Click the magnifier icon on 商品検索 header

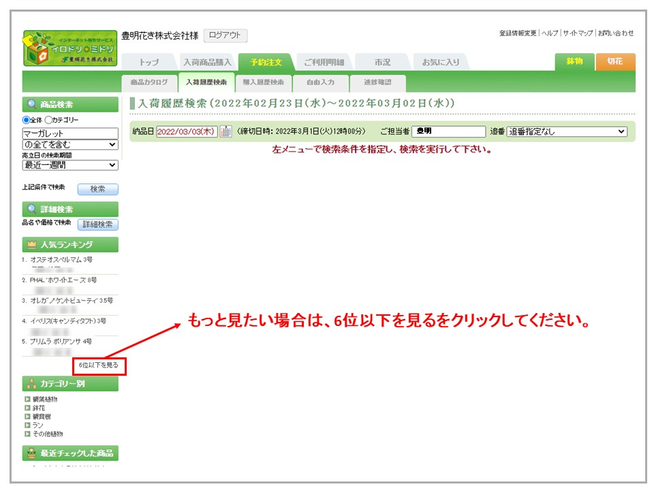pos(31,105)
